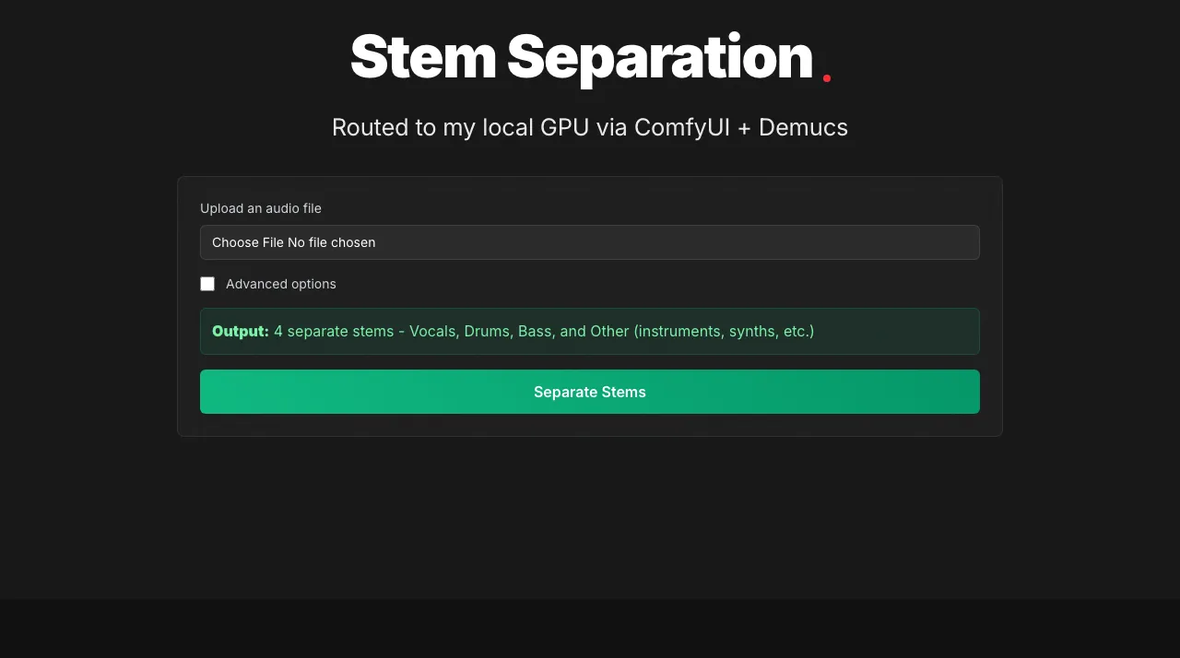Viewport: 1180px width, 658px height.
Task: Click the Output stems description text
Action: pyautogui.click(x=513, y=331)
